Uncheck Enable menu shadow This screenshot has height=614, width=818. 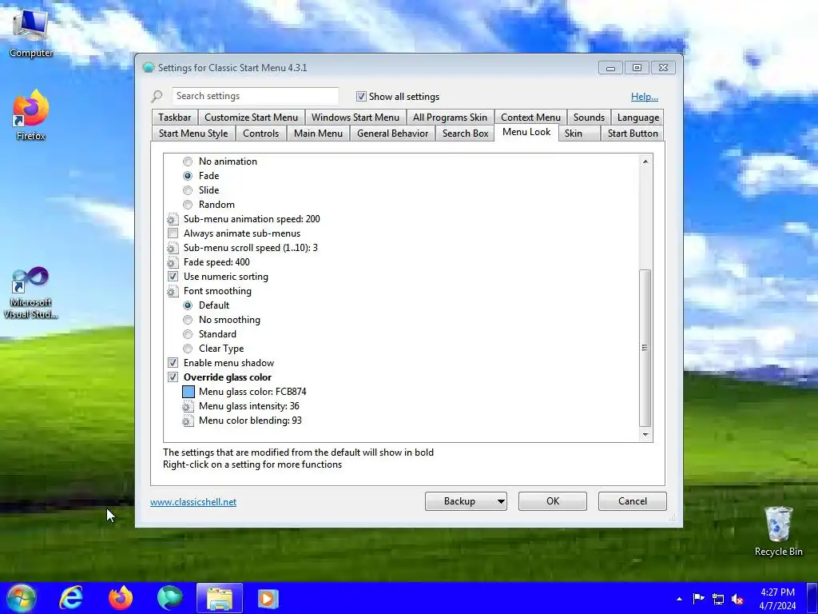pos(173,363)
